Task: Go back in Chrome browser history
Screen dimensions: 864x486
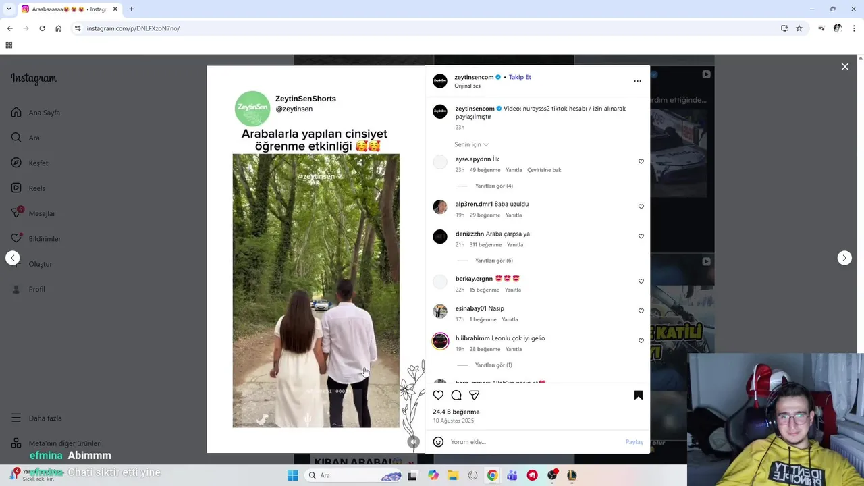Action: tap(9, 28)
